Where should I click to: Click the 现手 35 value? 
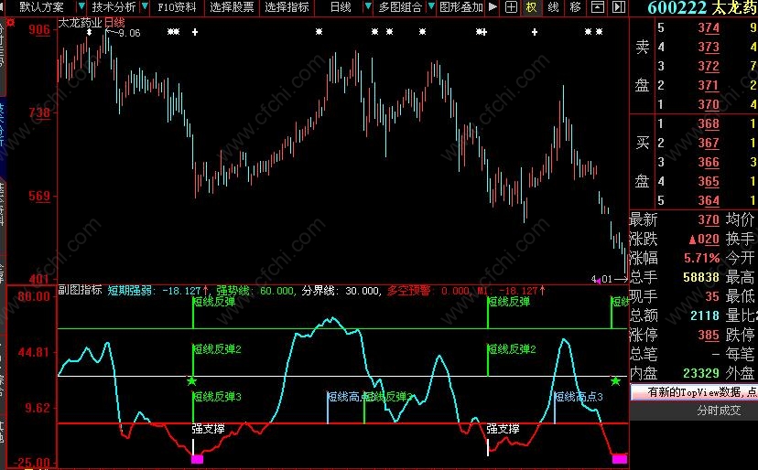coord(712,296)
